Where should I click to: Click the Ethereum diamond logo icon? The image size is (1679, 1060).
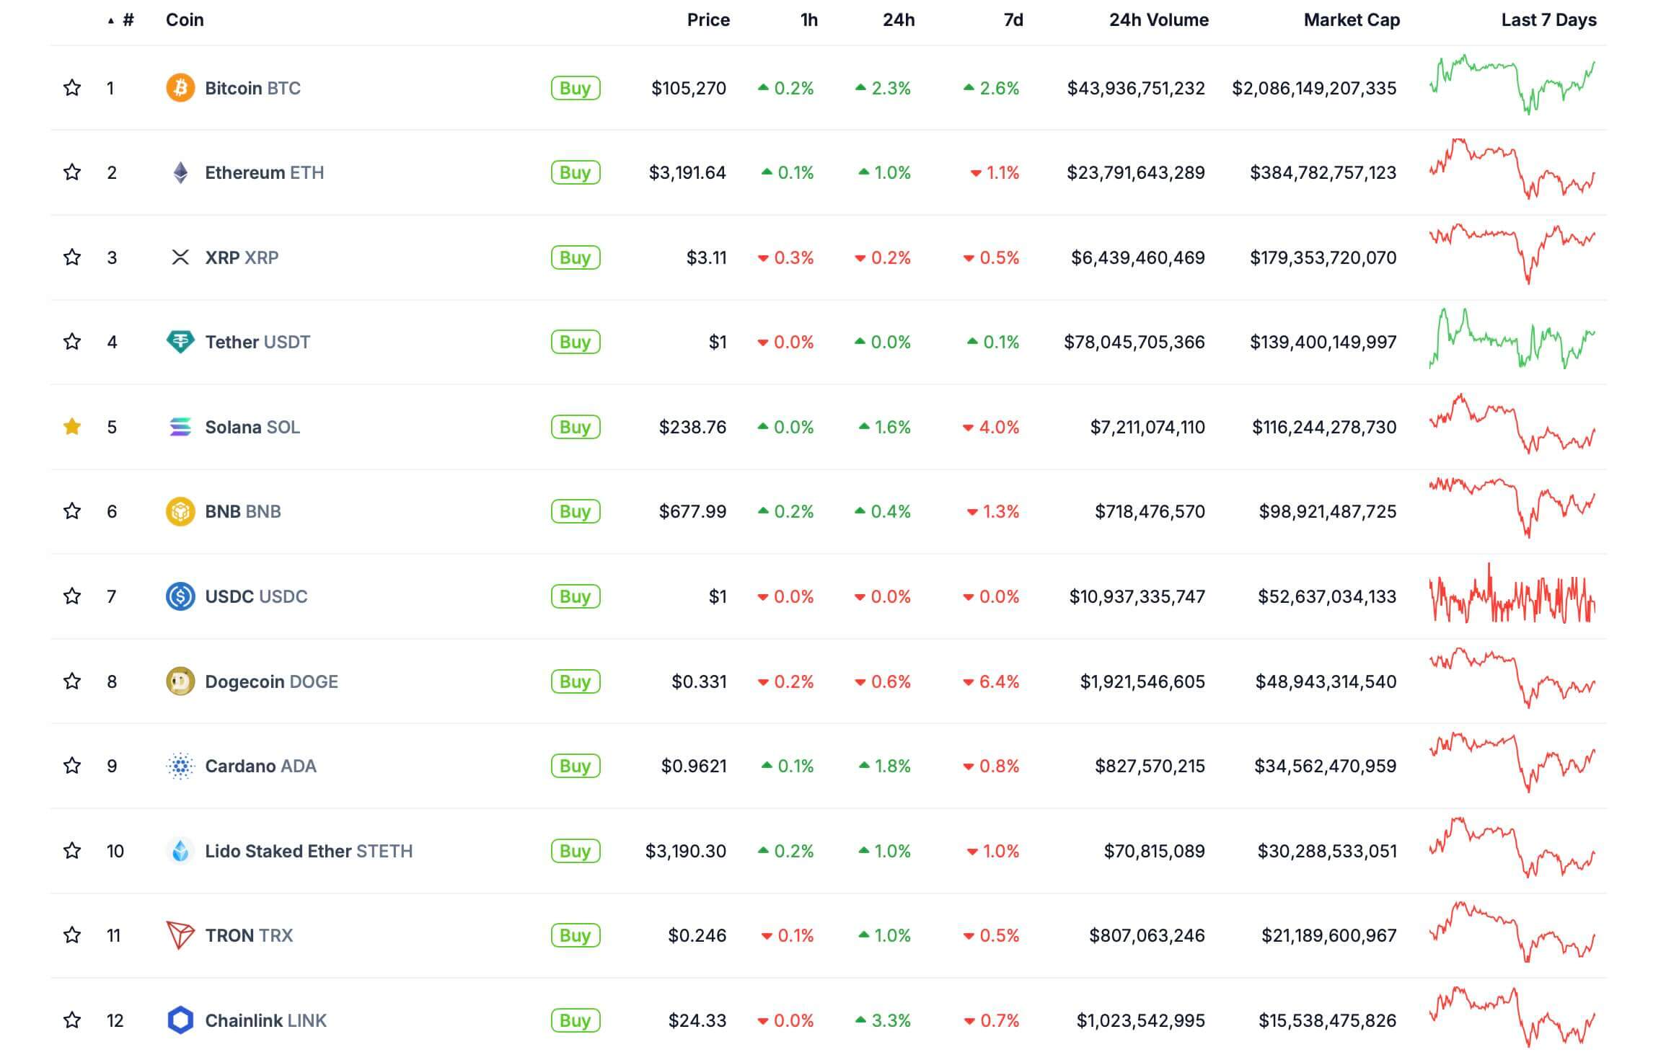pos(180,172)
